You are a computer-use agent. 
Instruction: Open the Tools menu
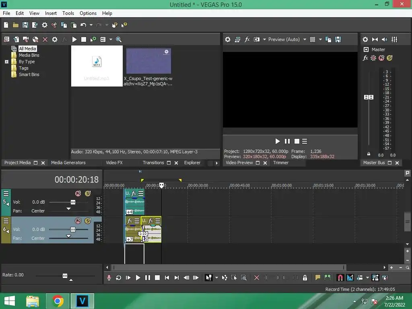(x=68, y=13)
